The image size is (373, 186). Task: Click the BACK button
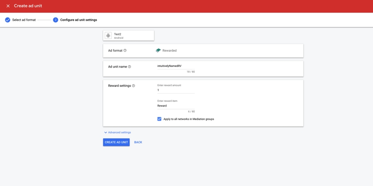point(138,142)
